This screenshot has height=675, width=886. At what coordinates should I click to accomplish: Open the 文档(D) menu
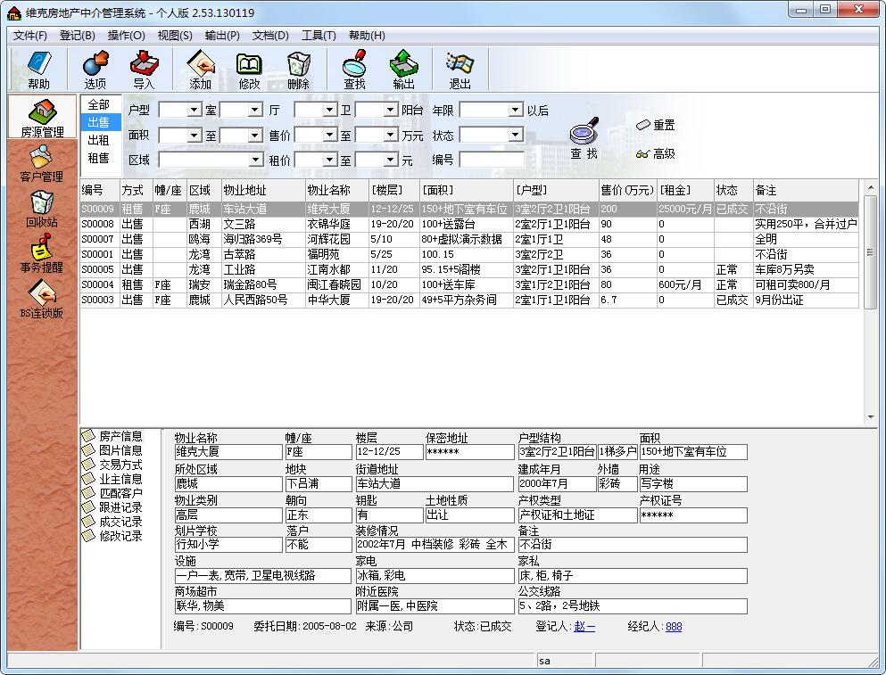pos(270,36)
